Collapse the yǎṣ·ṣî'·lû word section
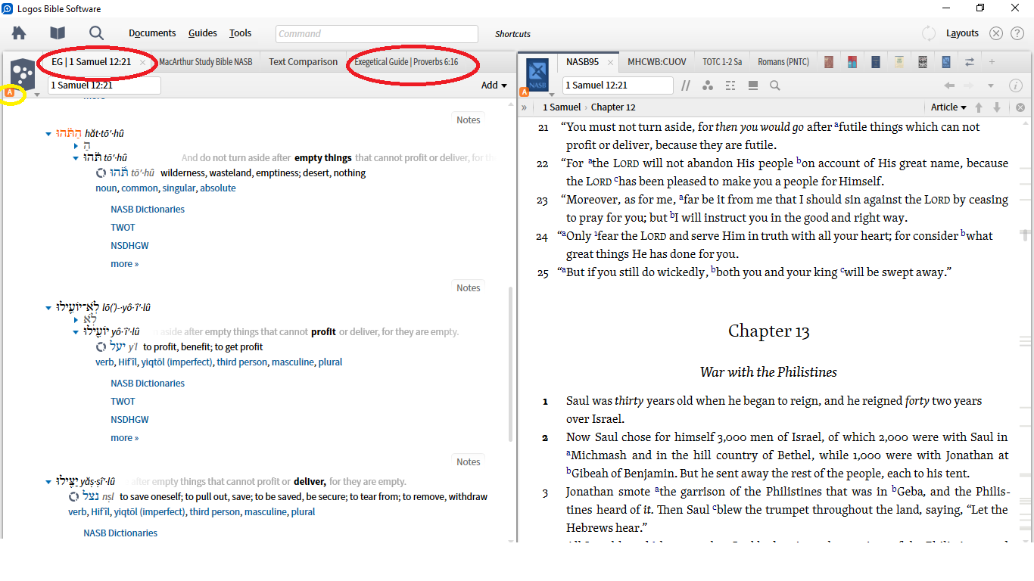Viewport: 1034px width, 581px height. 49,482
